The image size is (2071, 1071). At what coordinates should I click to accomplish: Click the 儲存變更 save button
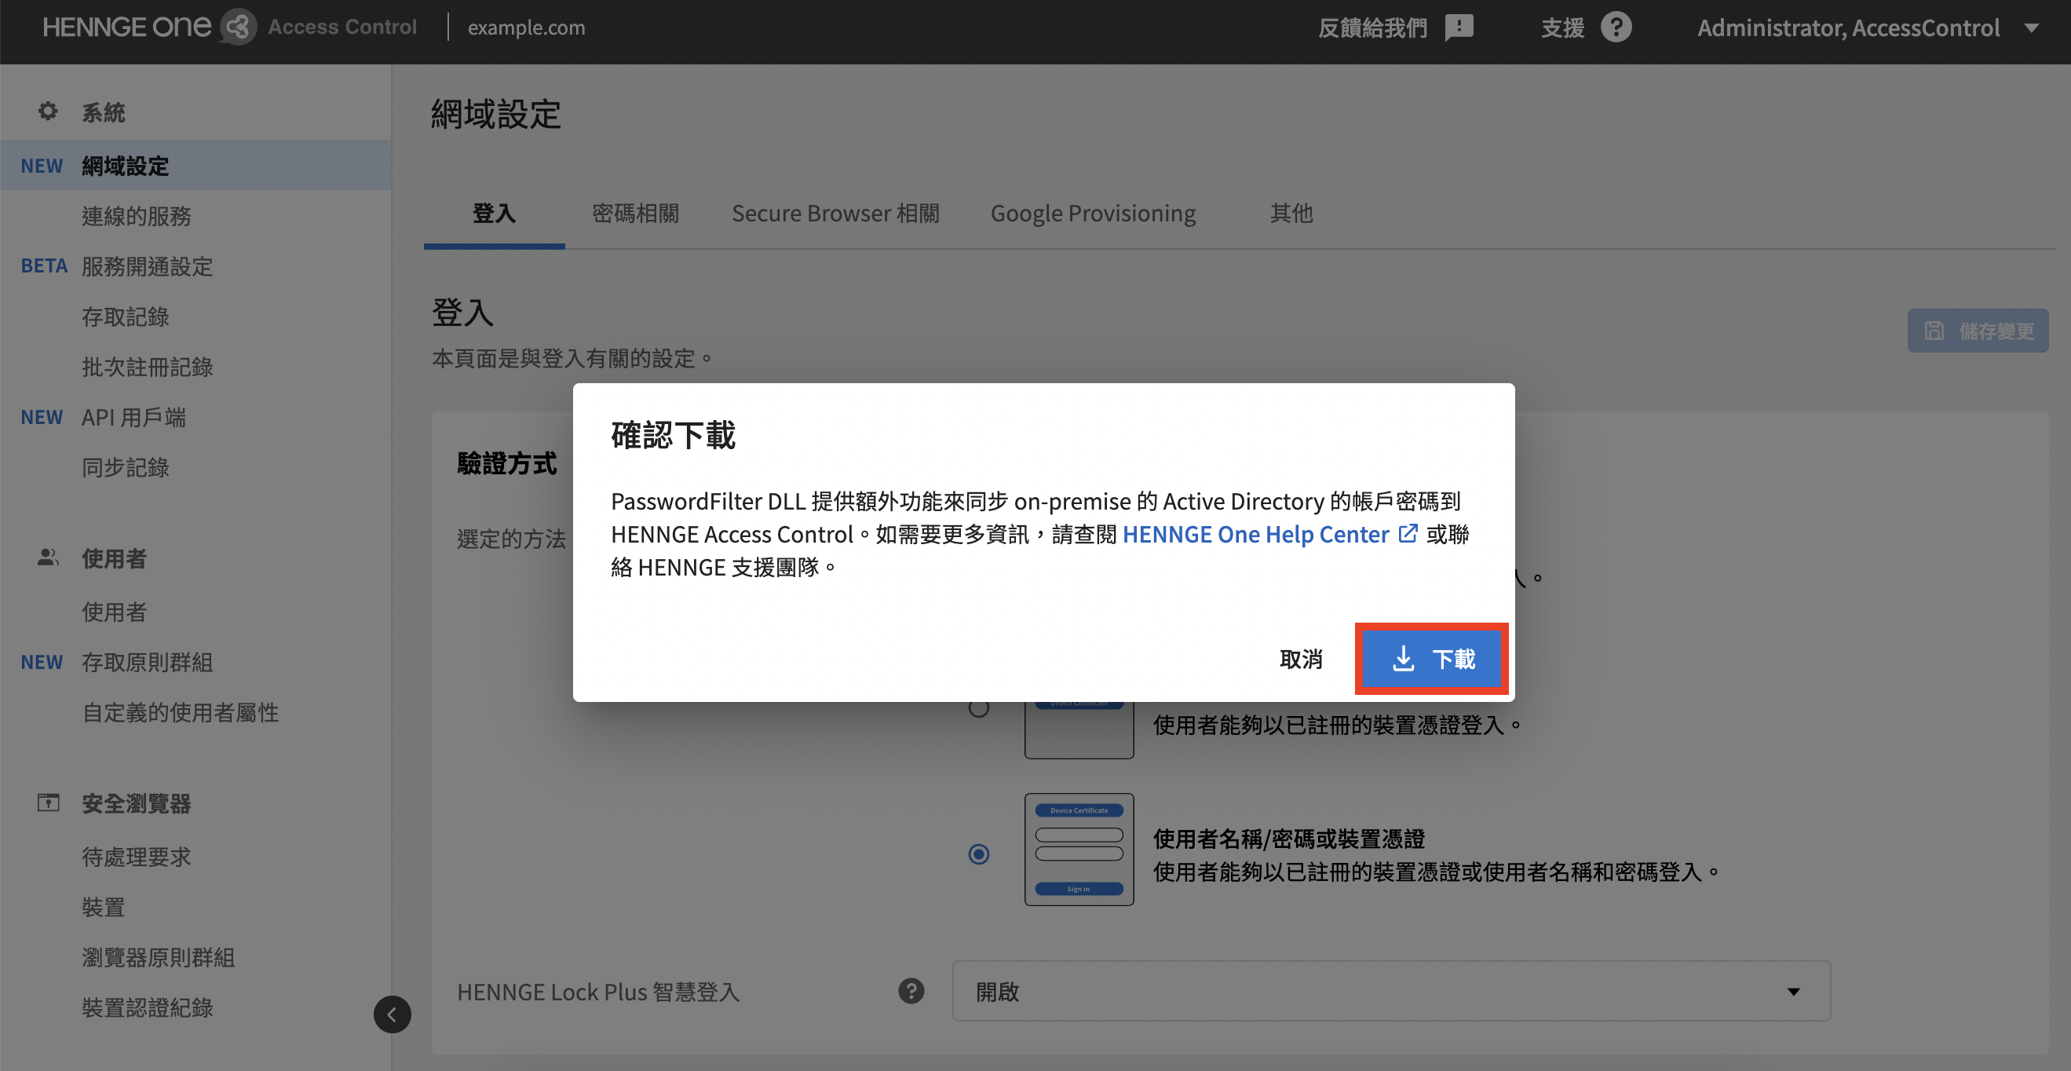click(1978, 331)
